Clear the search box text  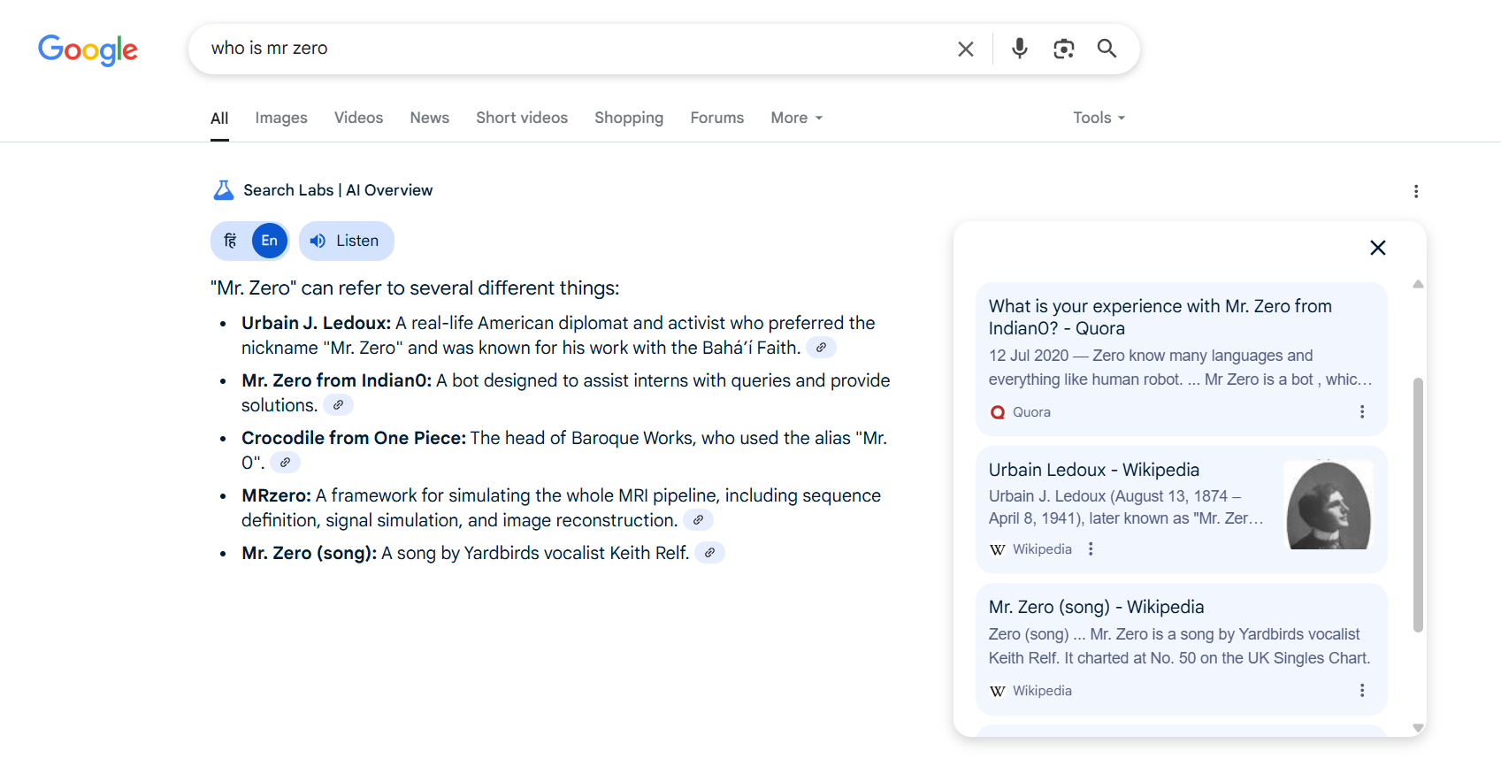966,49
